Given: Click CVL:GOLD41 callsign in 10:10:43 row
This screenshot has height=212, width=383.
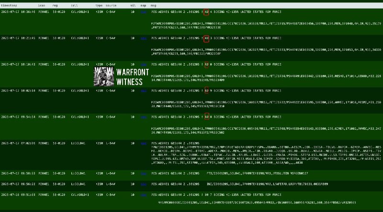Looking at the screenshot, I should click(x=80, y=65).
